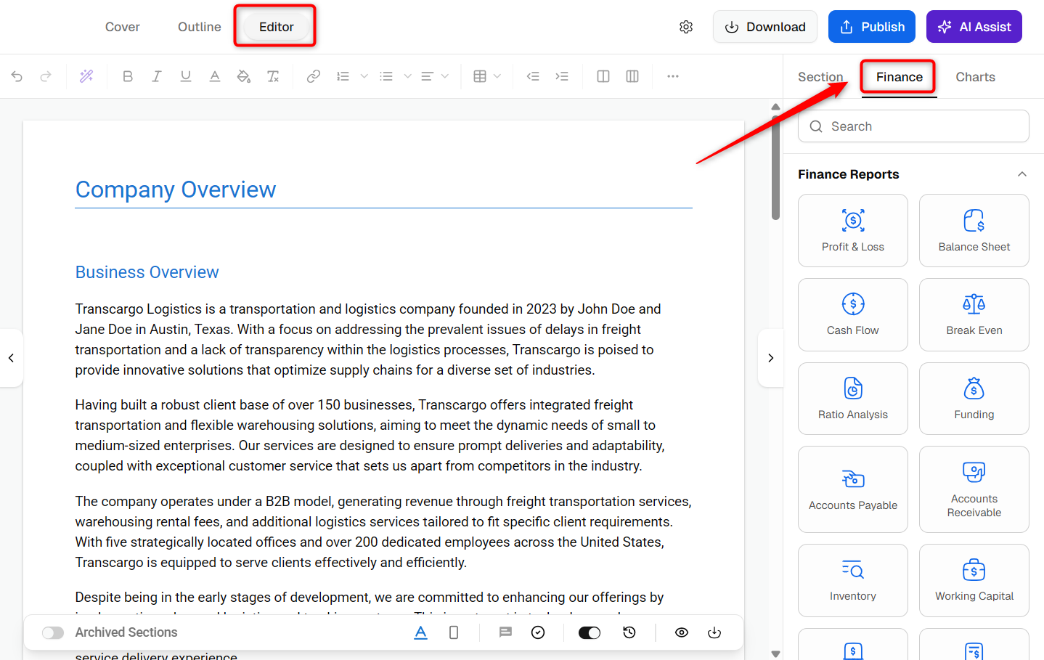Select the Funding report card
The height and width of the screenshot is (660, 1044).
pos(974,399)
